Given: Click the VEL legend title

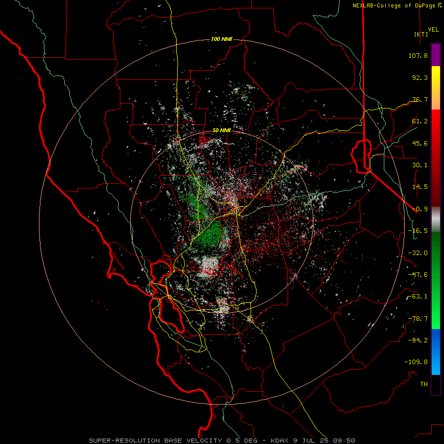Looking at the screenshot, I should pyautogui.click(x=434, y=30).
